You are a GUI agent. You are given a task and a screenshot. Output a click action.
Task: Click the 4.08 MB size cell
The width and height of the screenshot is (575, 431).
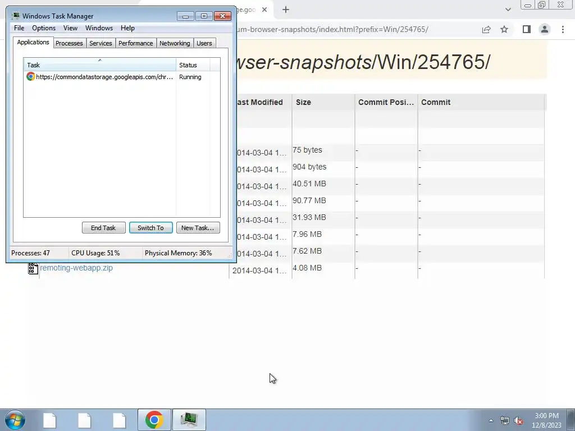coord(307,268)
